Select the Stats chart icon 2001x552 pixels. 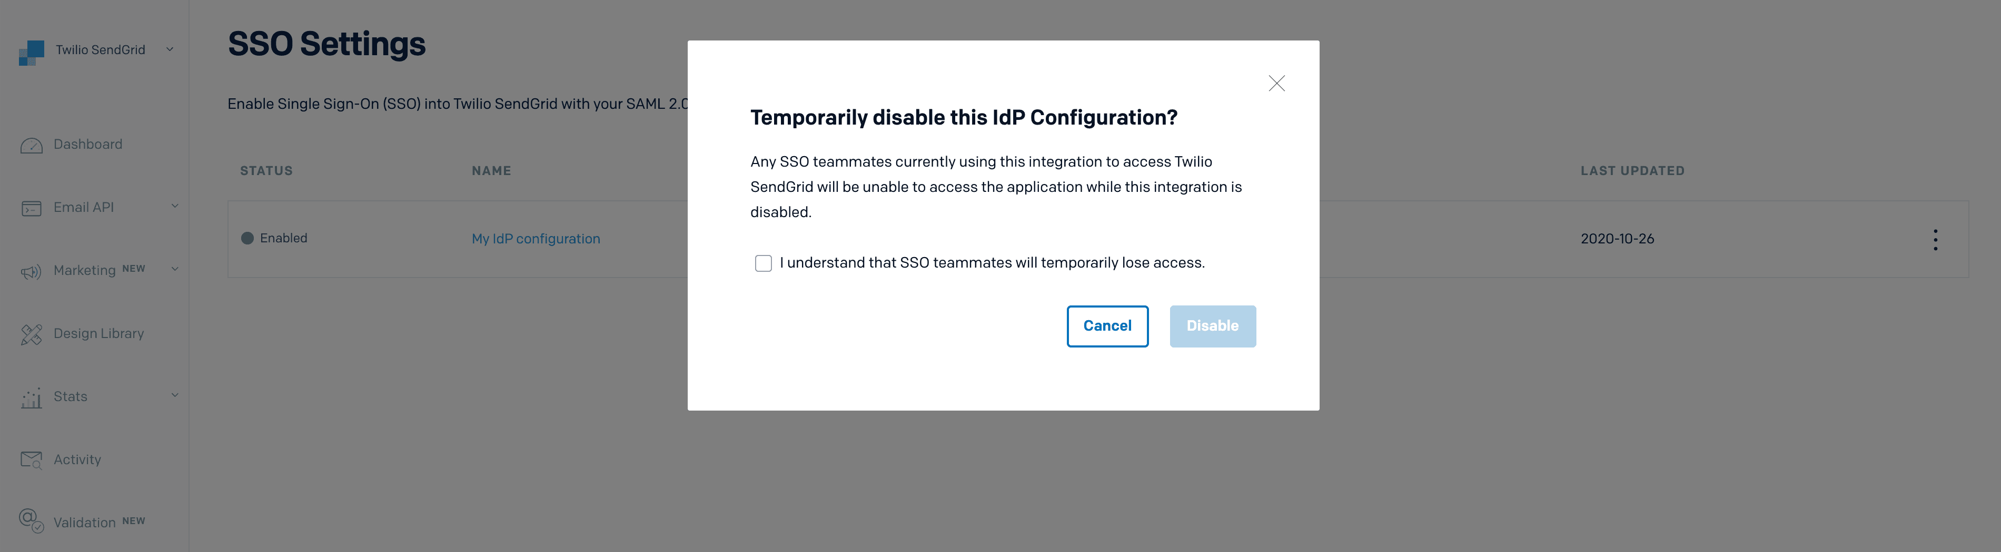point(31,398)
